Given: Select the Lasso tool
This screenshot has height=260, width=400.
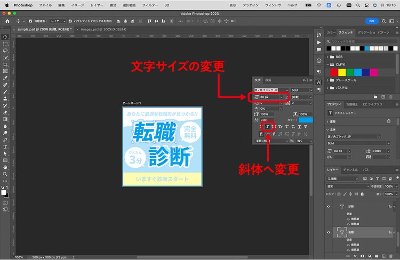Looking at the screenshot, I should 5,51.
